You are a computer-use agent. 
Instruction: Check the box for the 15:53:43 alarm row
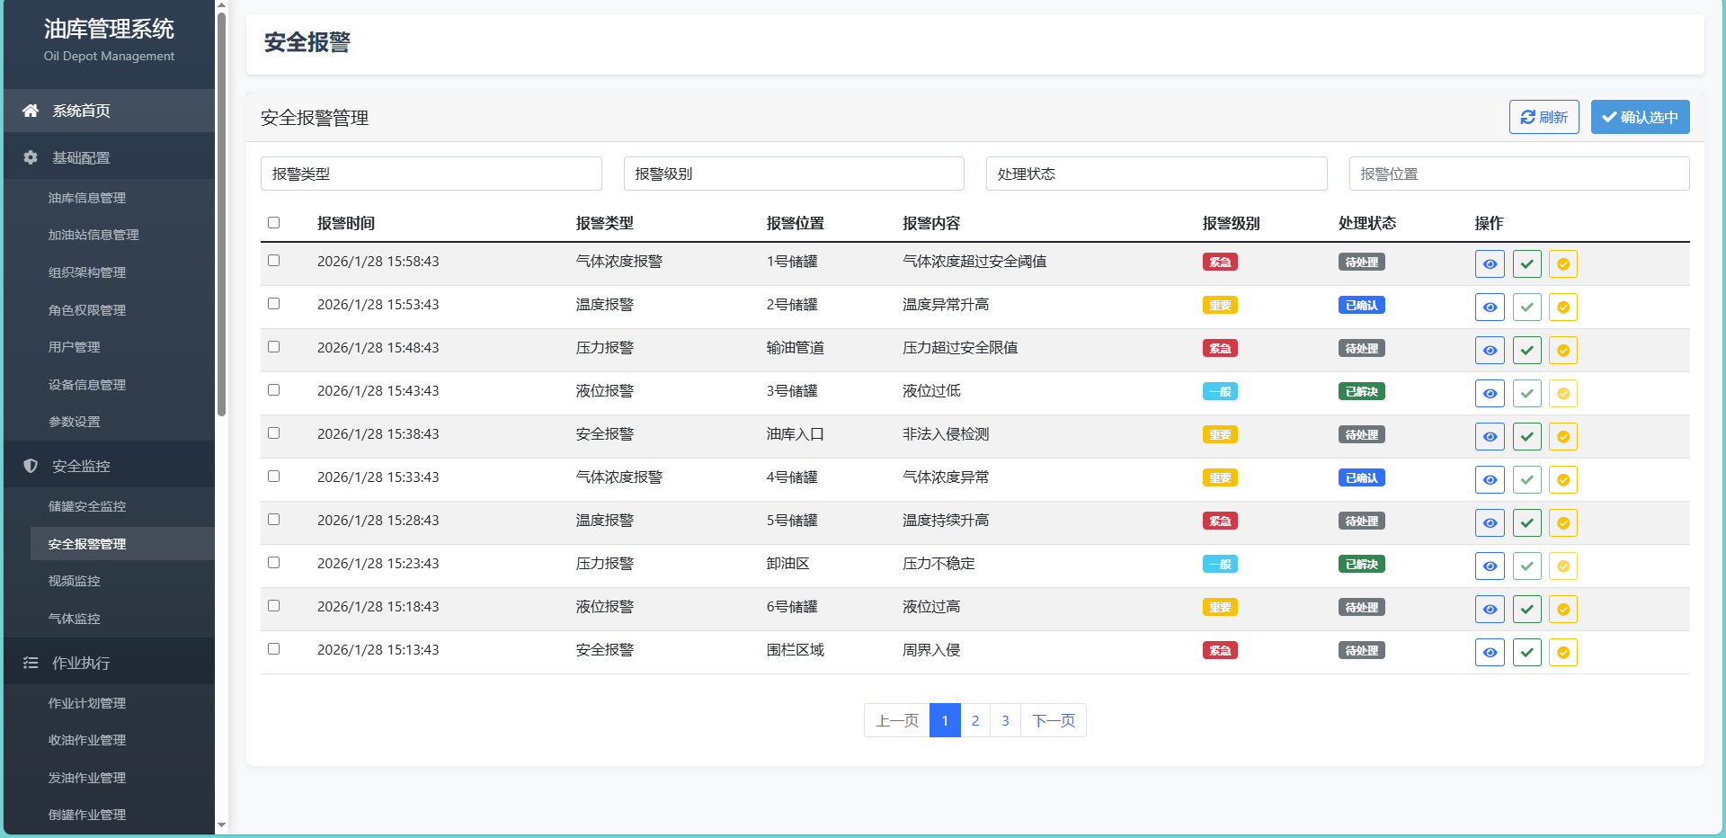click(274, 304)
